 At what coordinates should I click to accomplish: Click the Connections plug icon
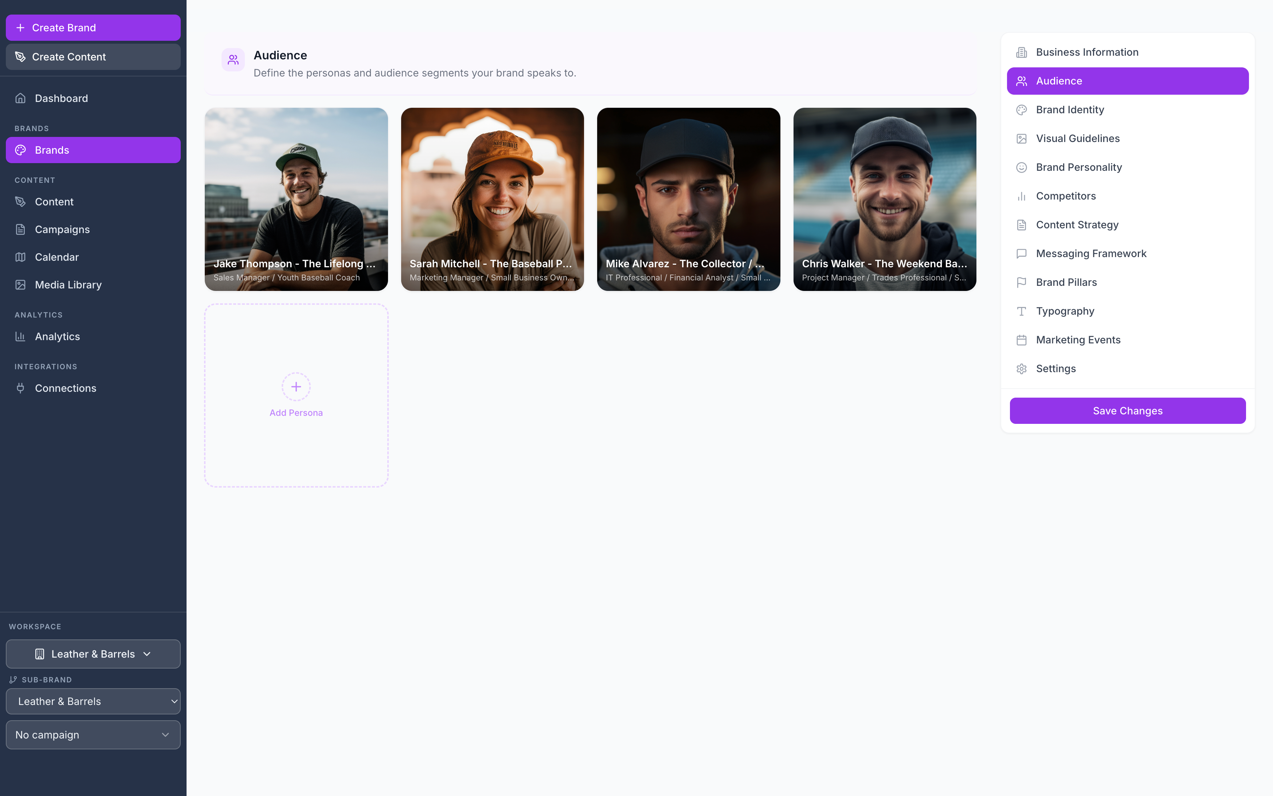(20, 388)
